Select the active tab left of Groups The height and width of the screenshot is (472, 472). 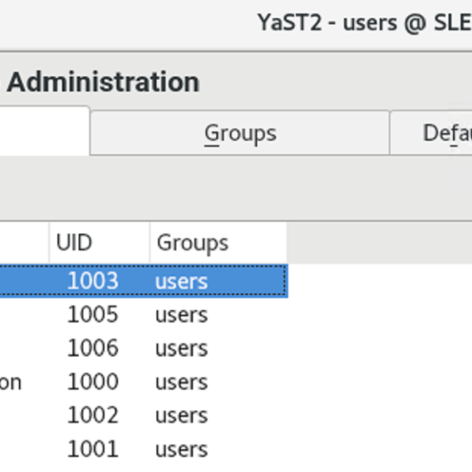43,131
